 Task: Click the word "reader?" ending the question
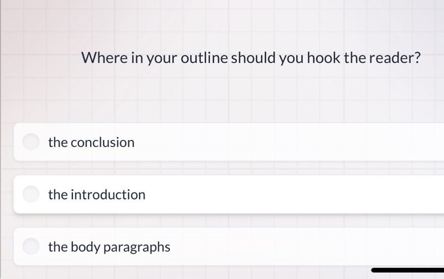tap(395, 58)
